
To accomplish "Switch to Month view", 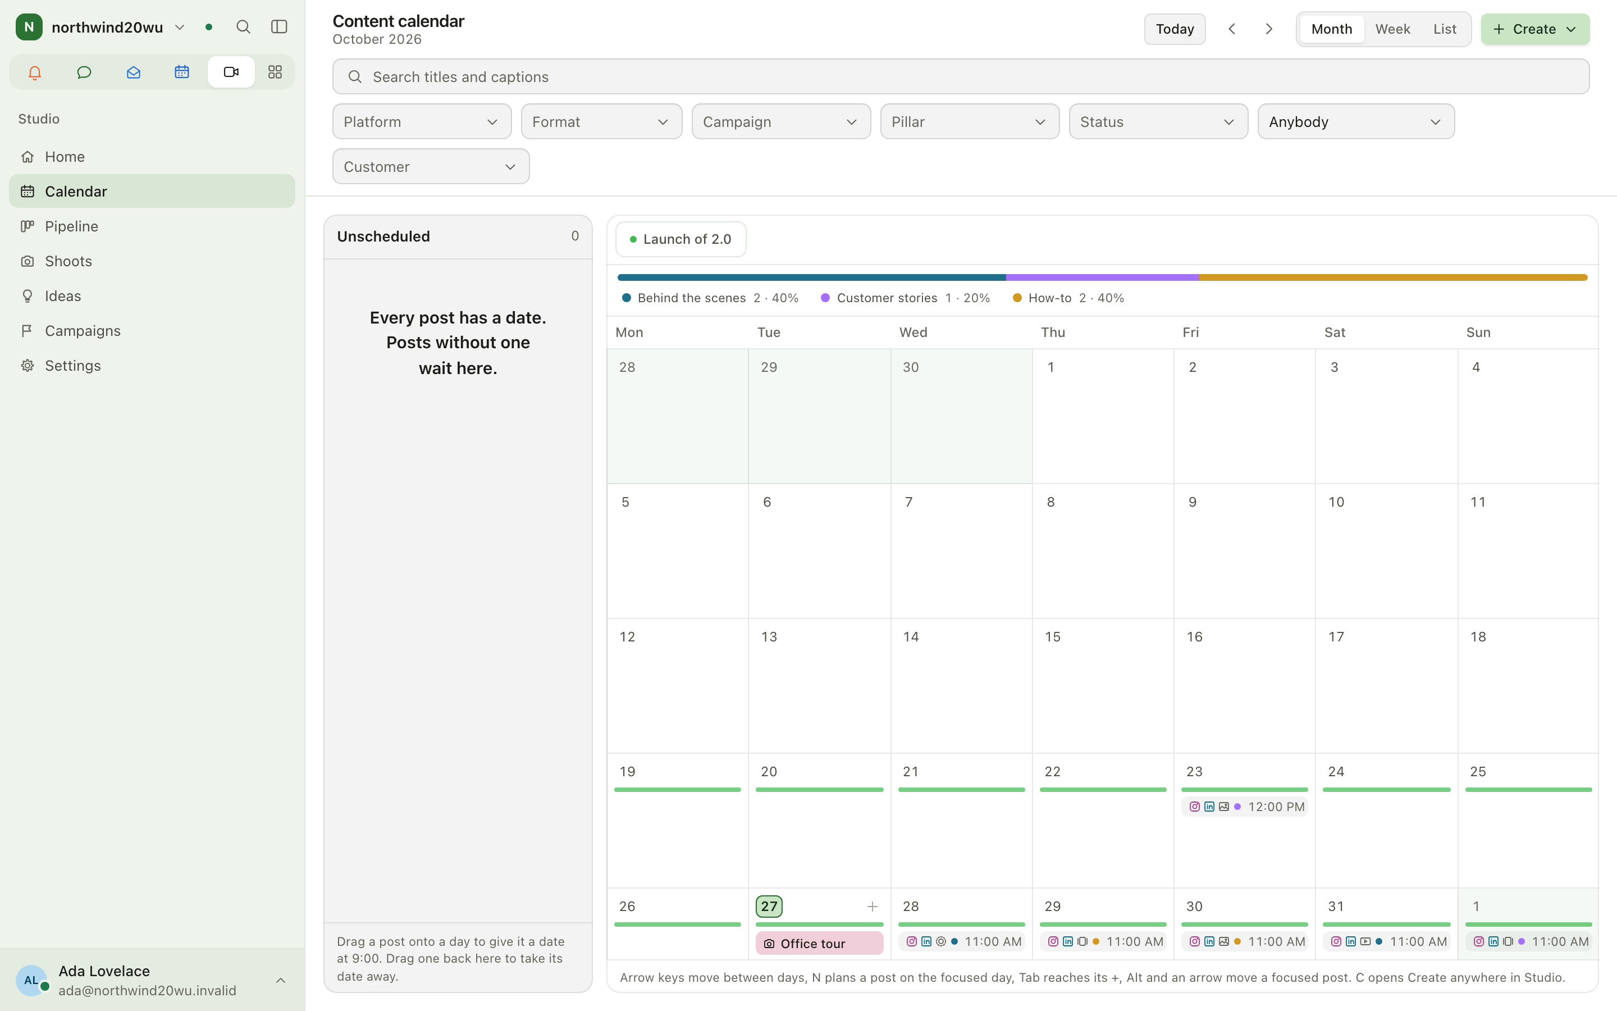I will 1332,29.
